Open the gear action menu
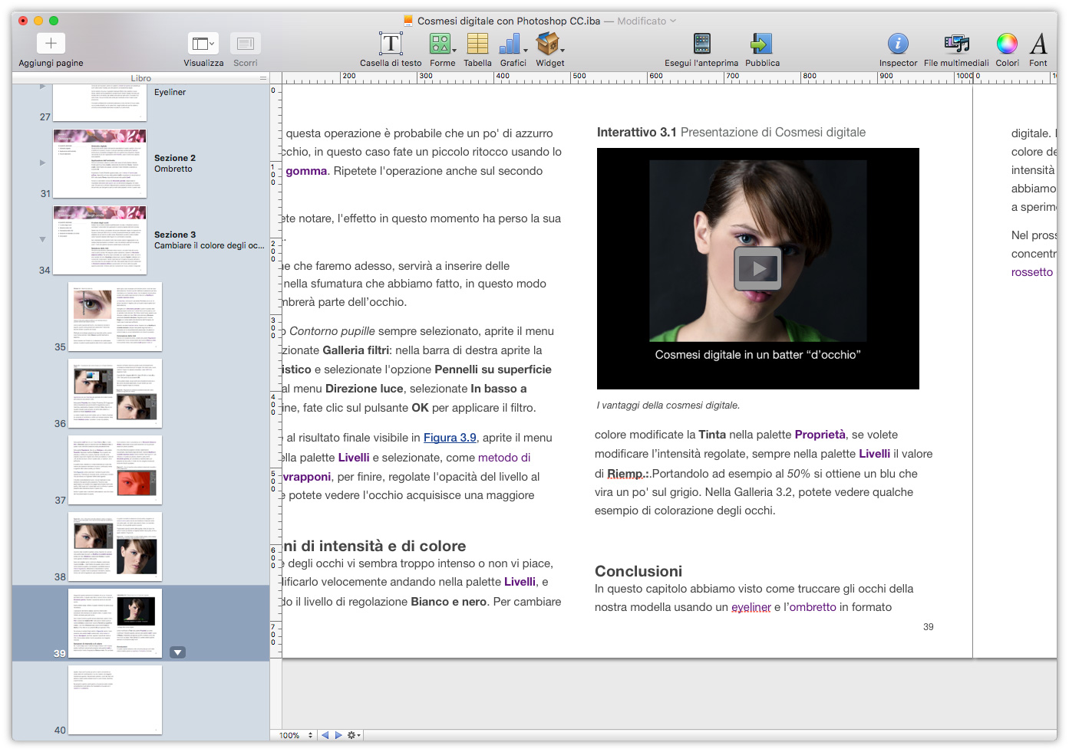1069x752 pixels. point(354,735)
